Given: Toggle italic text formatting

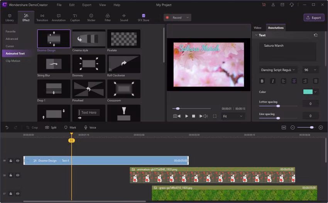Looking at the screenshot, I should [x=273, y=81].
